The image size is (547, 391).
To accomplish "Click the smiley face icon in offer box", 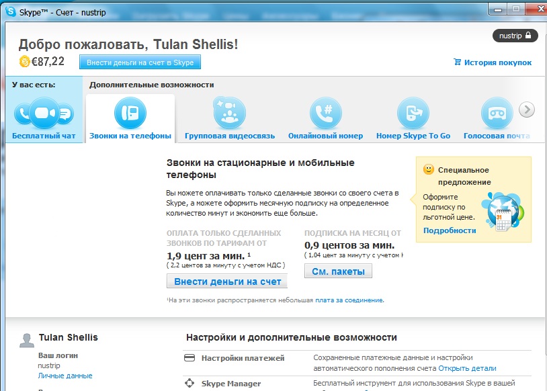I will (428, 169).
